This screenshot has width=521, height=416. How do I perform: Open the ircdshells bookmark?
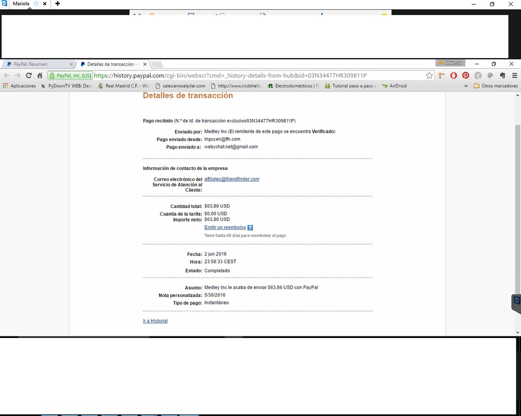click(236, 86)
